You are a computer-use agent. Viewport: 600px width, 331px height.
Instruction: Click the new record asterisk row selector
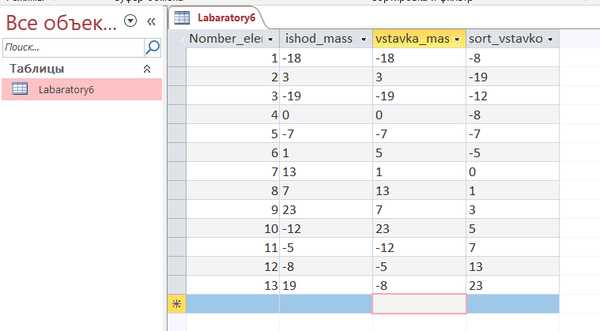[177, 304]
